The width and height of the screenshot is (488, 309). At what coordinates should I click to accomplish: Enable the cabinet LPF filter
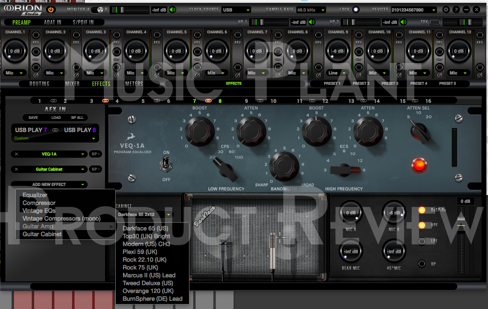point(422,241)
